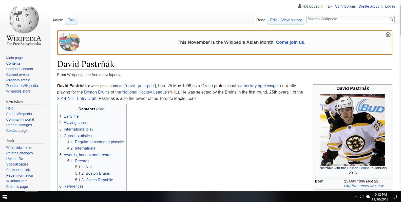Hide the Contents table via hide link
The height and width of the screenshot is (202, 401).
(x=101, y=109)
